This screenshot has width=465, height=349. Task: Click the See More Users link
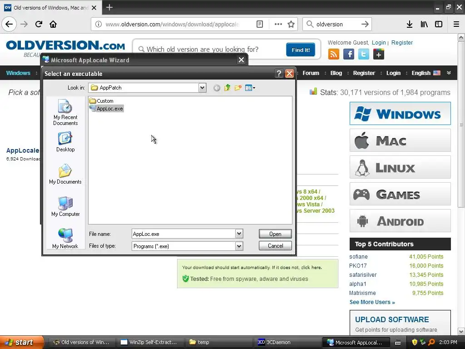(x=372, y=302)
